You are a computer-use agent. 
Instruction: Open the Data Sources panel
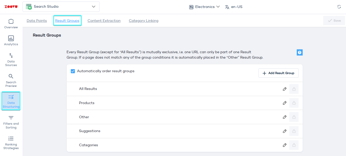[x=11, y=60]
